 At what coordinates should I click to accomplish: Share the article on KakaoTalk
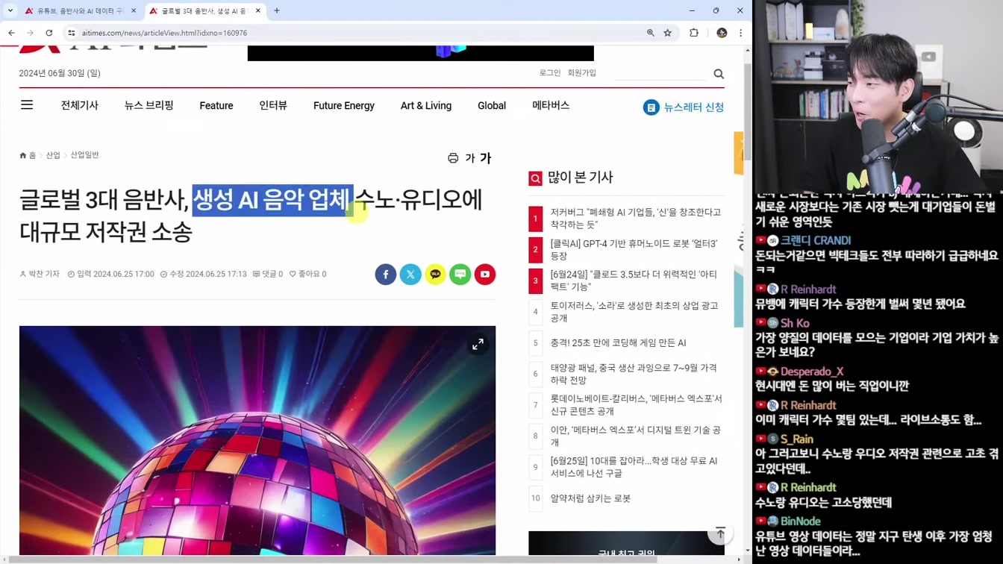click(435, 275)
